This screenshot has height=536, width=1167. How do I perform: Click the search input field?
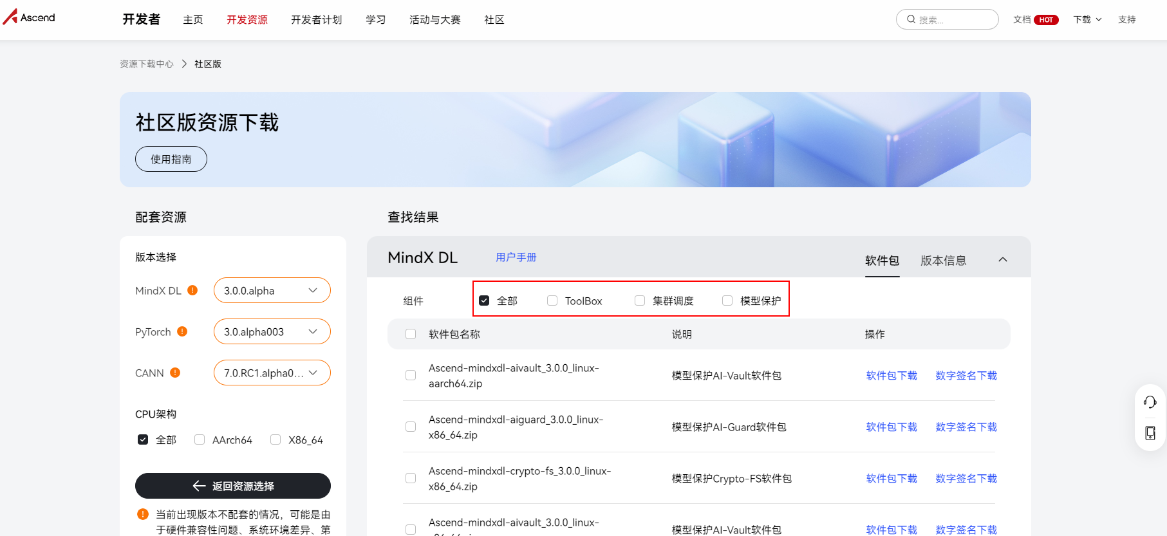948,19
